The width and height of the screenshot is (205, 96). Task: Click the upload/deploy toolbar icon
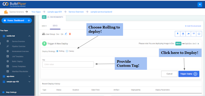pyautogui.click(x=183, y=34)
